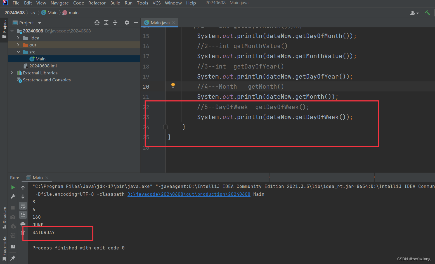Click src in breadcrumb bar
The image size is (435, 264).
click(x=33, y=13)
